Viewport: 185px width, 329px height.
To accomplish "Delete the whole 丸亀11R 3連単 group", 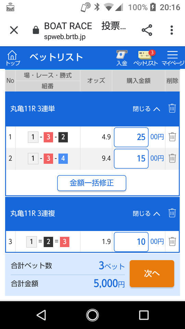I will [x=172, y=109].
